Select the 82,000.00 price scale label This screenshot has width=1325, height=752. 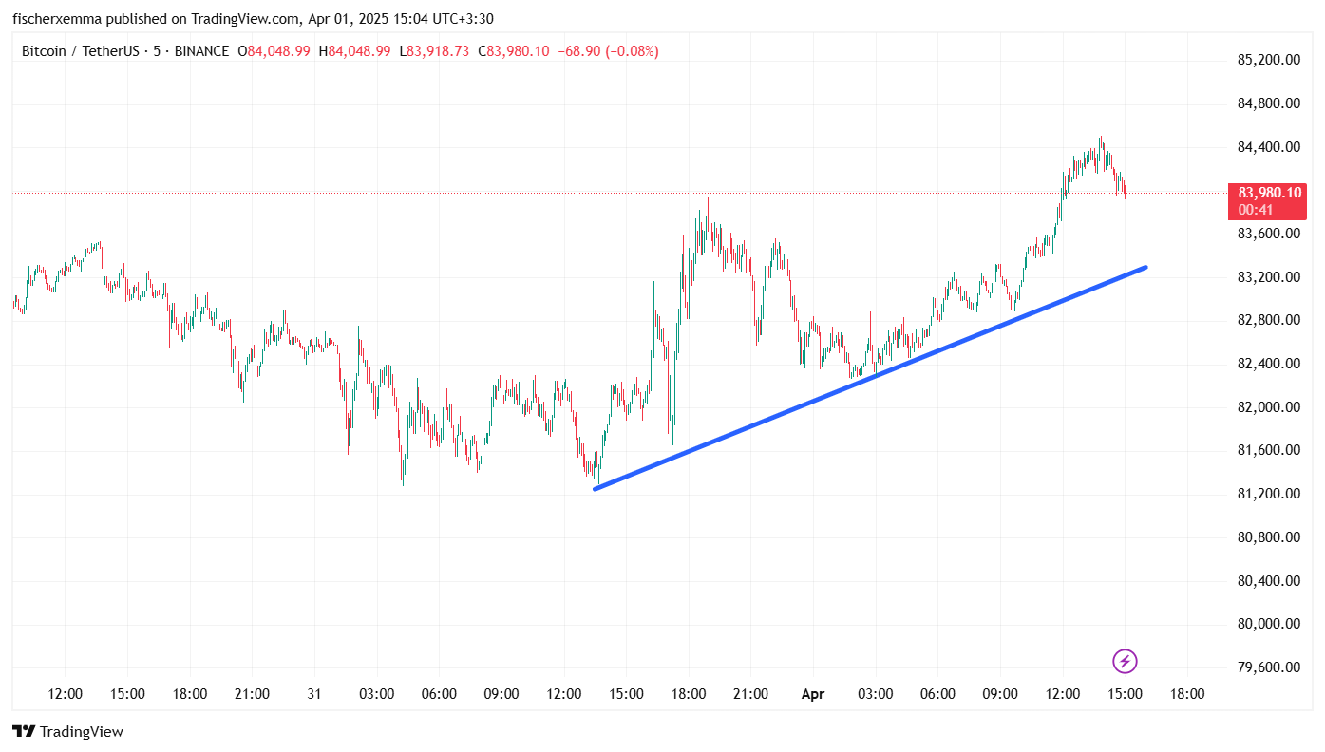[x=1268, y=407]
